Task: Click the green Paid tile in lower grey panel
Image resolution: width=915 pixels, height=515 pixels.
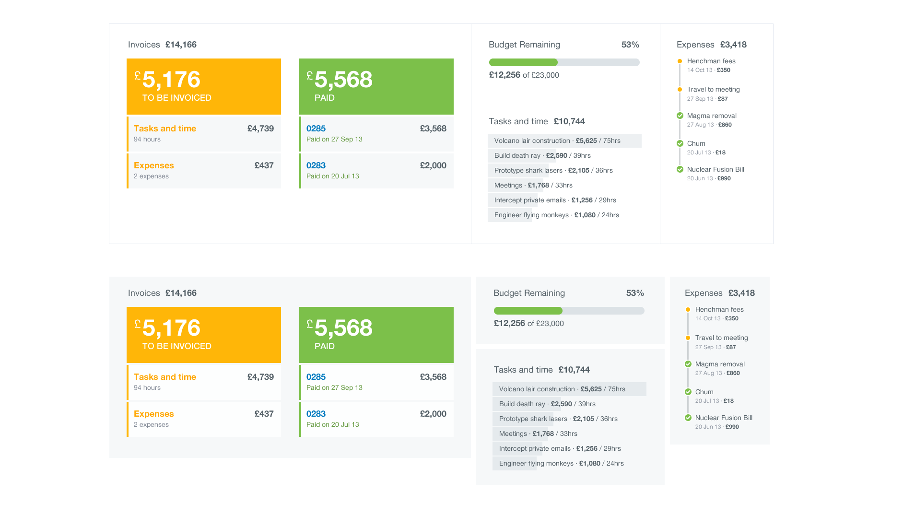Action: [x=376, y=335]
